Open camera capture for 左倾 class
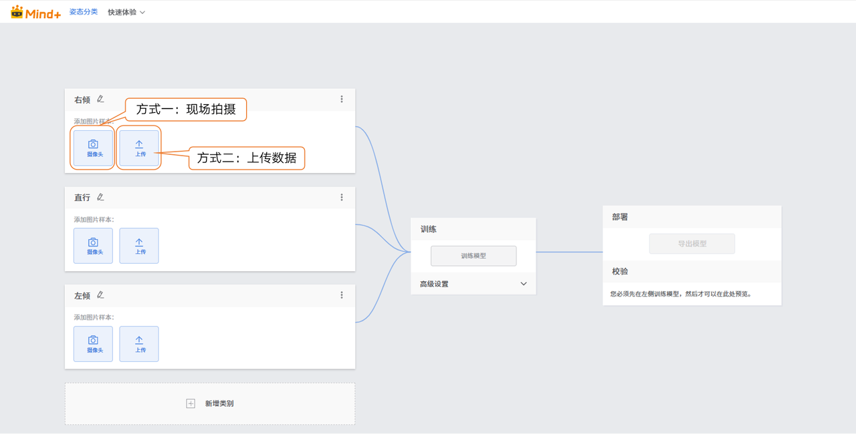The width and height of the screenshot is (856, 434). coord(93,344)
